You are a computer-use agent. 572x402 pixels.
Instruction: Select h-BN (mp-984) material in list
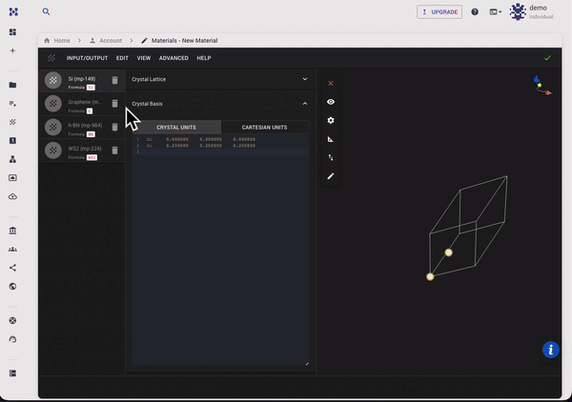(x=81, y=127)
